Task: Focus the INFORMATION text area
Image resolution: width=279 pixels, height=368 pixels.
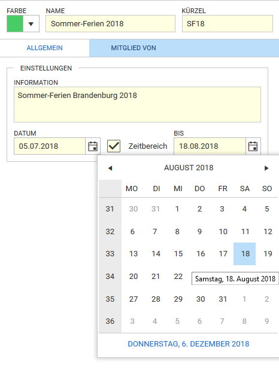Action: pyautogui.click(x=137, y=105)
